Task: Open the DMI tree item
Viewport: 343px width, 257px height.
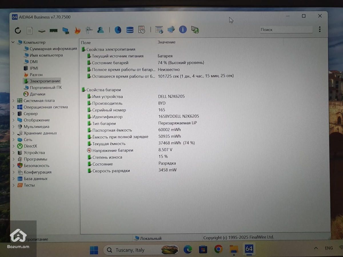Action: (x=30, y=62)
